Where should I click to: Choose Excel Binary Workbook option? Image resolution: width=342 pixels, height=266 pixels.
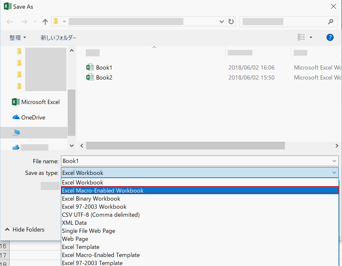pyautogui.click(x=200, y=198)
